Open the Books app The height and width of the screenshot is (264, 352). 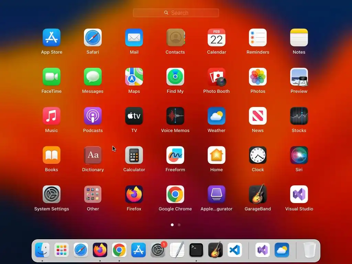tap(52, 155)
